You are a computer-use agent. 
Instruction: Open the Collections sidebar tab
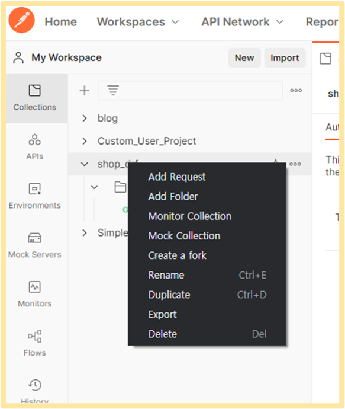(x=35, y=98)
